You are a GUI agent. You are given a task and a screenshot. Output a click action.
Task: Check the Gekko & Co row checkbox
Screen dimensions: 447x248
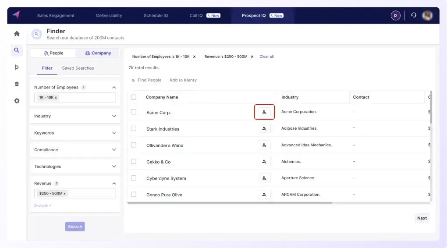point(133,161)
